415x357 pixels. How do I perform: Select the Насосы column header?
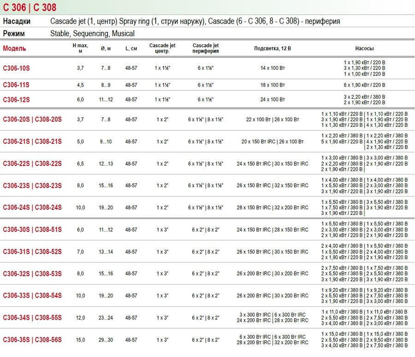(364, 48)
